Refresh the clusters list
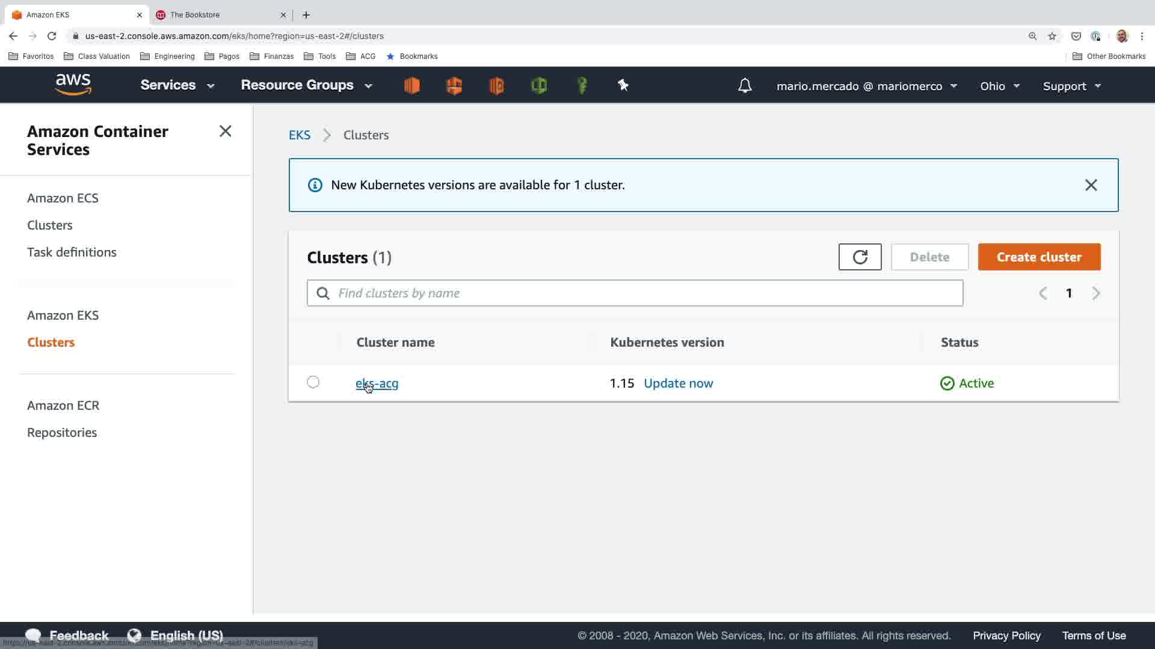This screenshot has height=649, width=1155. coord(860,257)
